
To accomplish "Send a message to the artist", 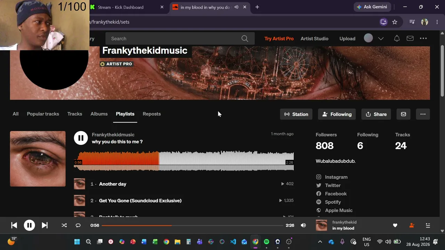I will coord(403,114).
